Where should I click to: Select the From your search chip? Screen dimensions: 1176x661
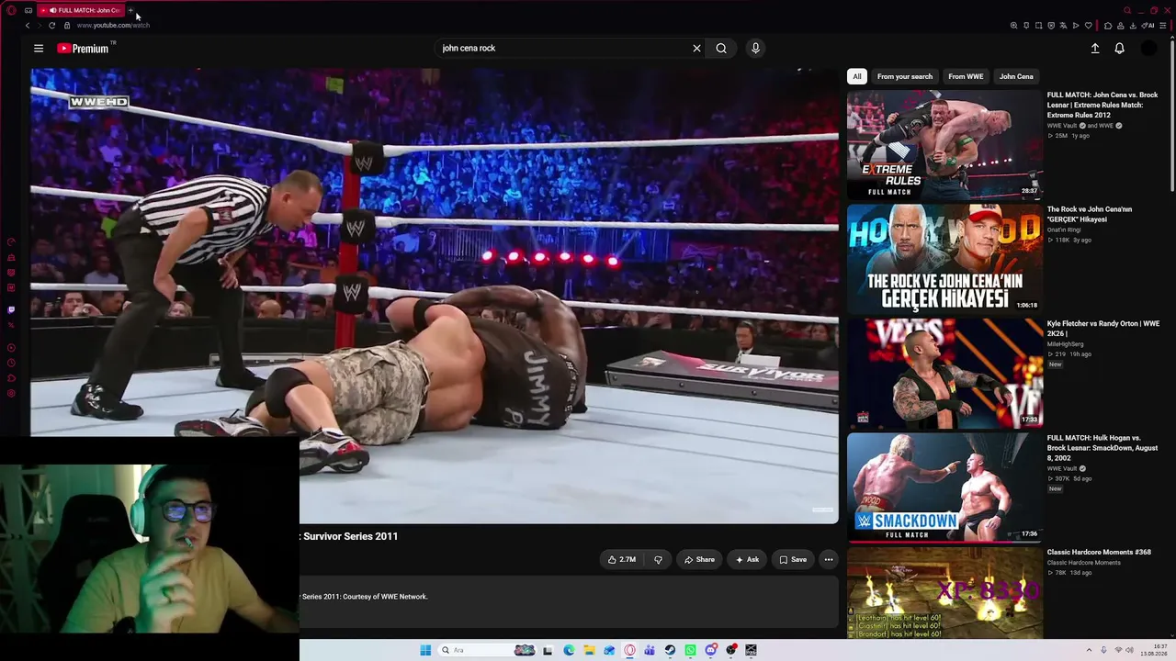(x=904, y=76)
